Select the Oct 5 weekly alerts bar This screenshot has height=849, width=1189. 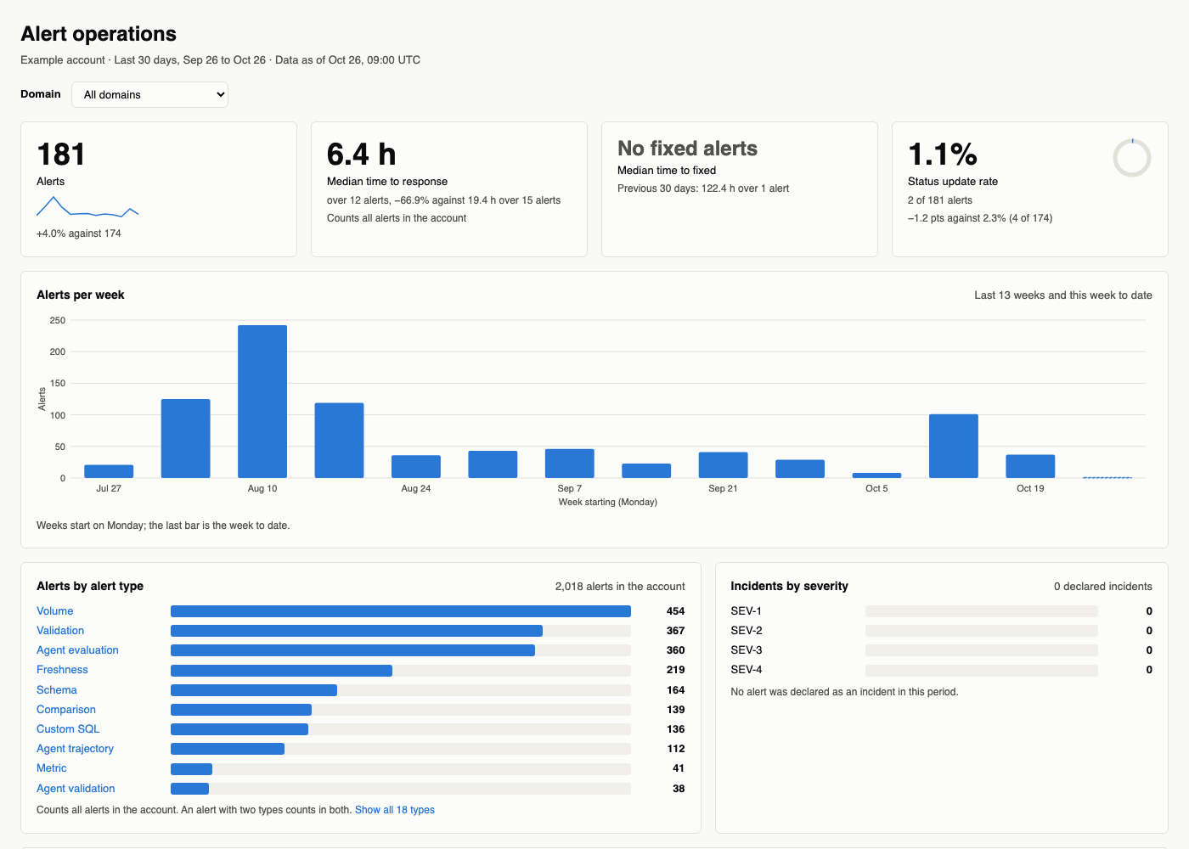(876, 475)
